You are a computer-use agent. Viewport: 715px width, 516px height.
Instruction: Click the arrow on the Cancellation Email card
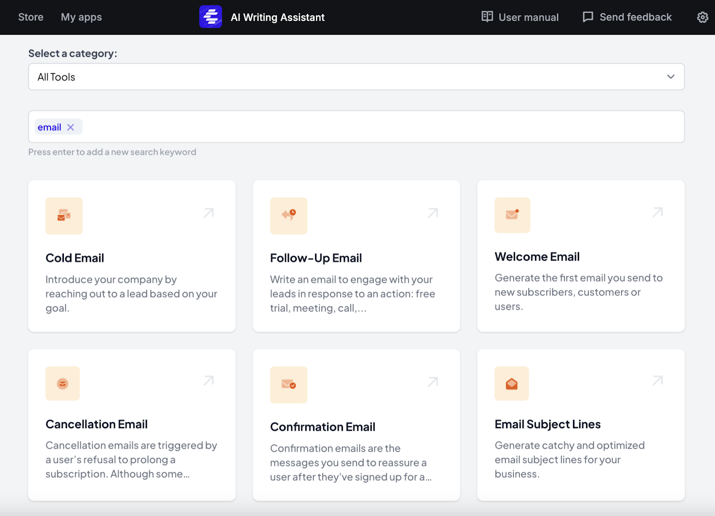[209, 380]
